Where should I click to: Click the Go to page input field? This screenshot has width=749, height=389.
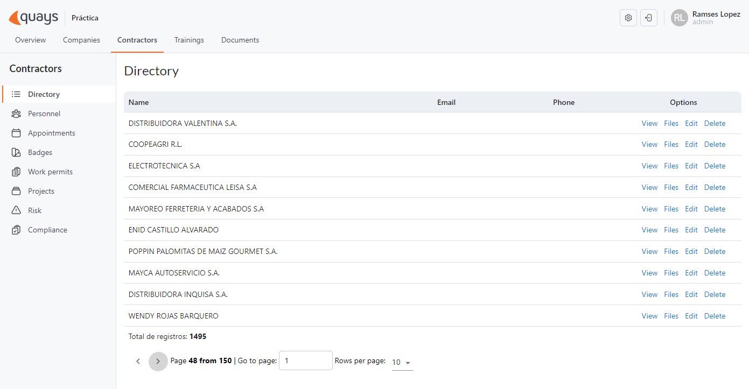click(305, 360)
